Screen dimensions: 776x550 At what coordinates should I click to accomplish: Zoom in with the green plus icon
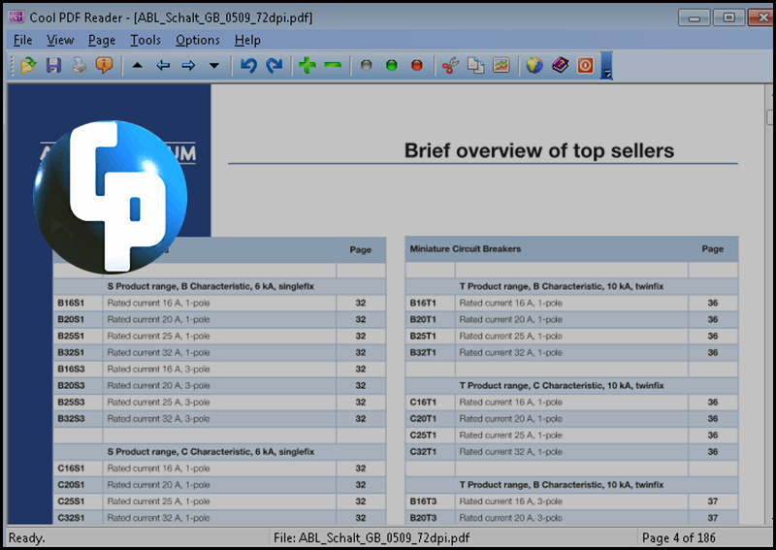(307, 65)
